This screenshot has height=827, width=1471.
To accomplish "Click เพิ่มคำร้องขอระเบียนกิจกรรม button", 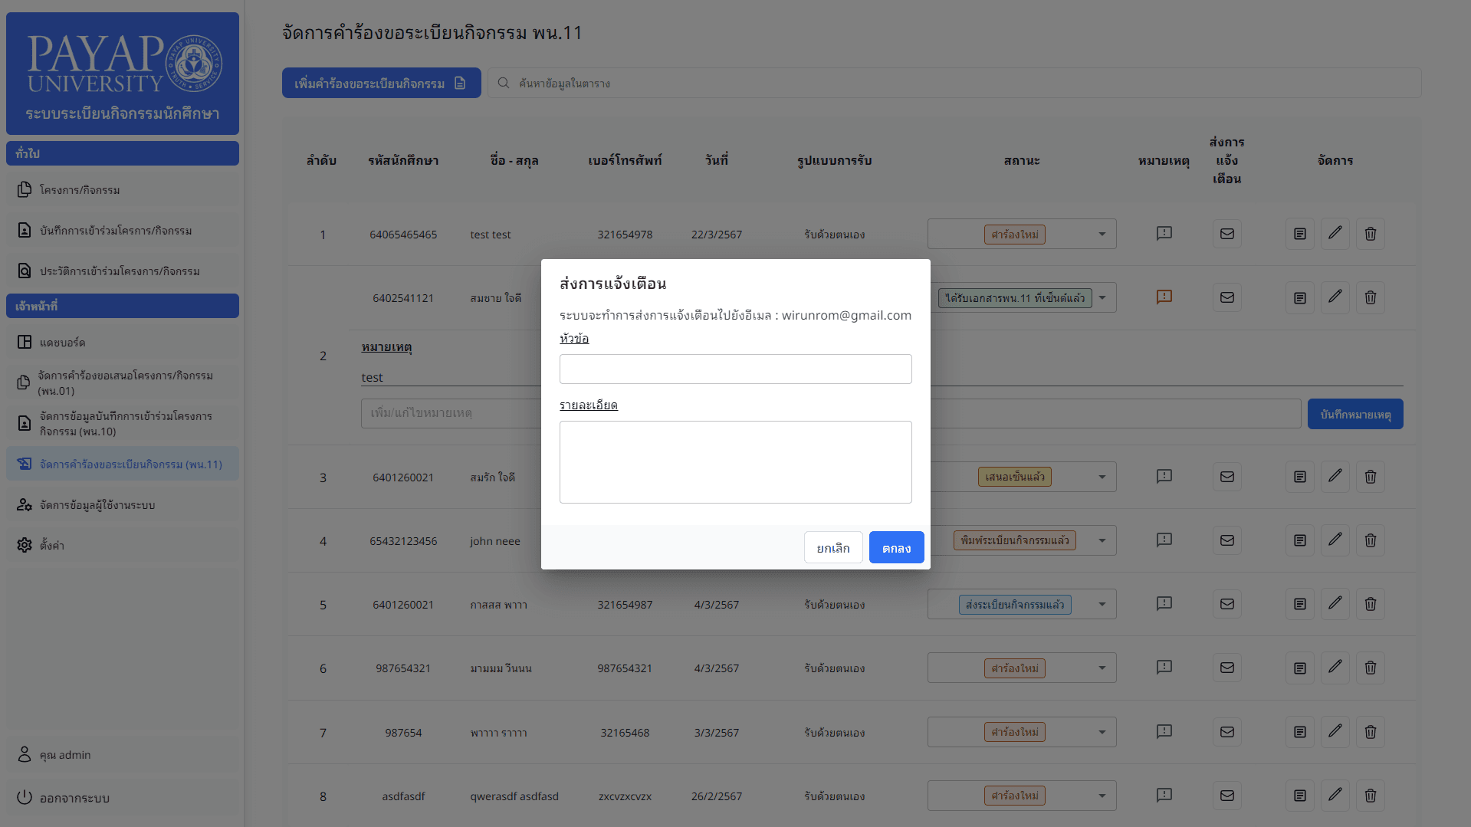I will point(381,83).
